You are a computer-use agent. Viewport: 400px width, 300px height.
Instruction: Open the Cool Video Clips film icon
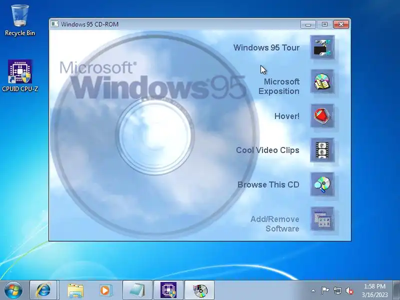point(322,150)
